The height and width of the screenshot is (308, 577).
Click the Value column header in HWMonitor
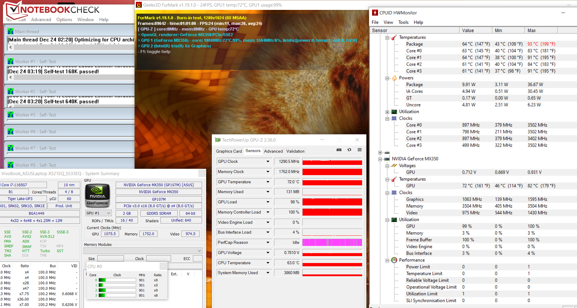coord(476,30)
